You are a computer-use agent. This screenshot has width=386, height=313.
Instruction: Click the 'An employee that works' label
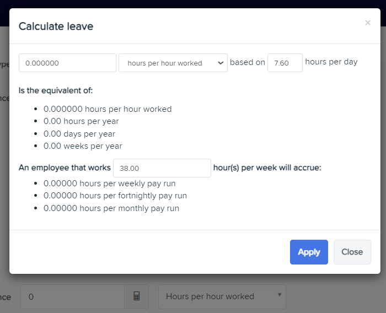click(x=65, y=168)
